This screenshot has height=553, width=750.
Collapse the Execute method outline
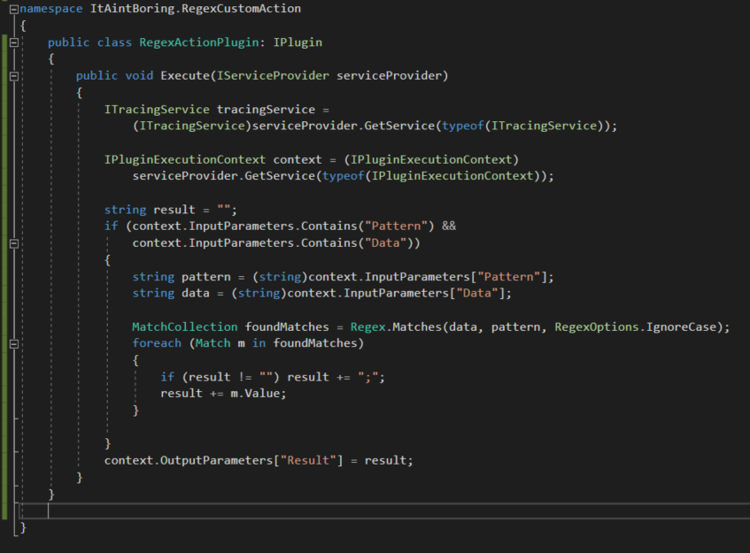14,76
